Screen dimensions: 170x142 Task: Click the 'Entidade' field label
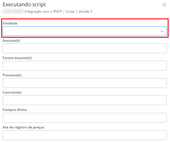[10, 23]
